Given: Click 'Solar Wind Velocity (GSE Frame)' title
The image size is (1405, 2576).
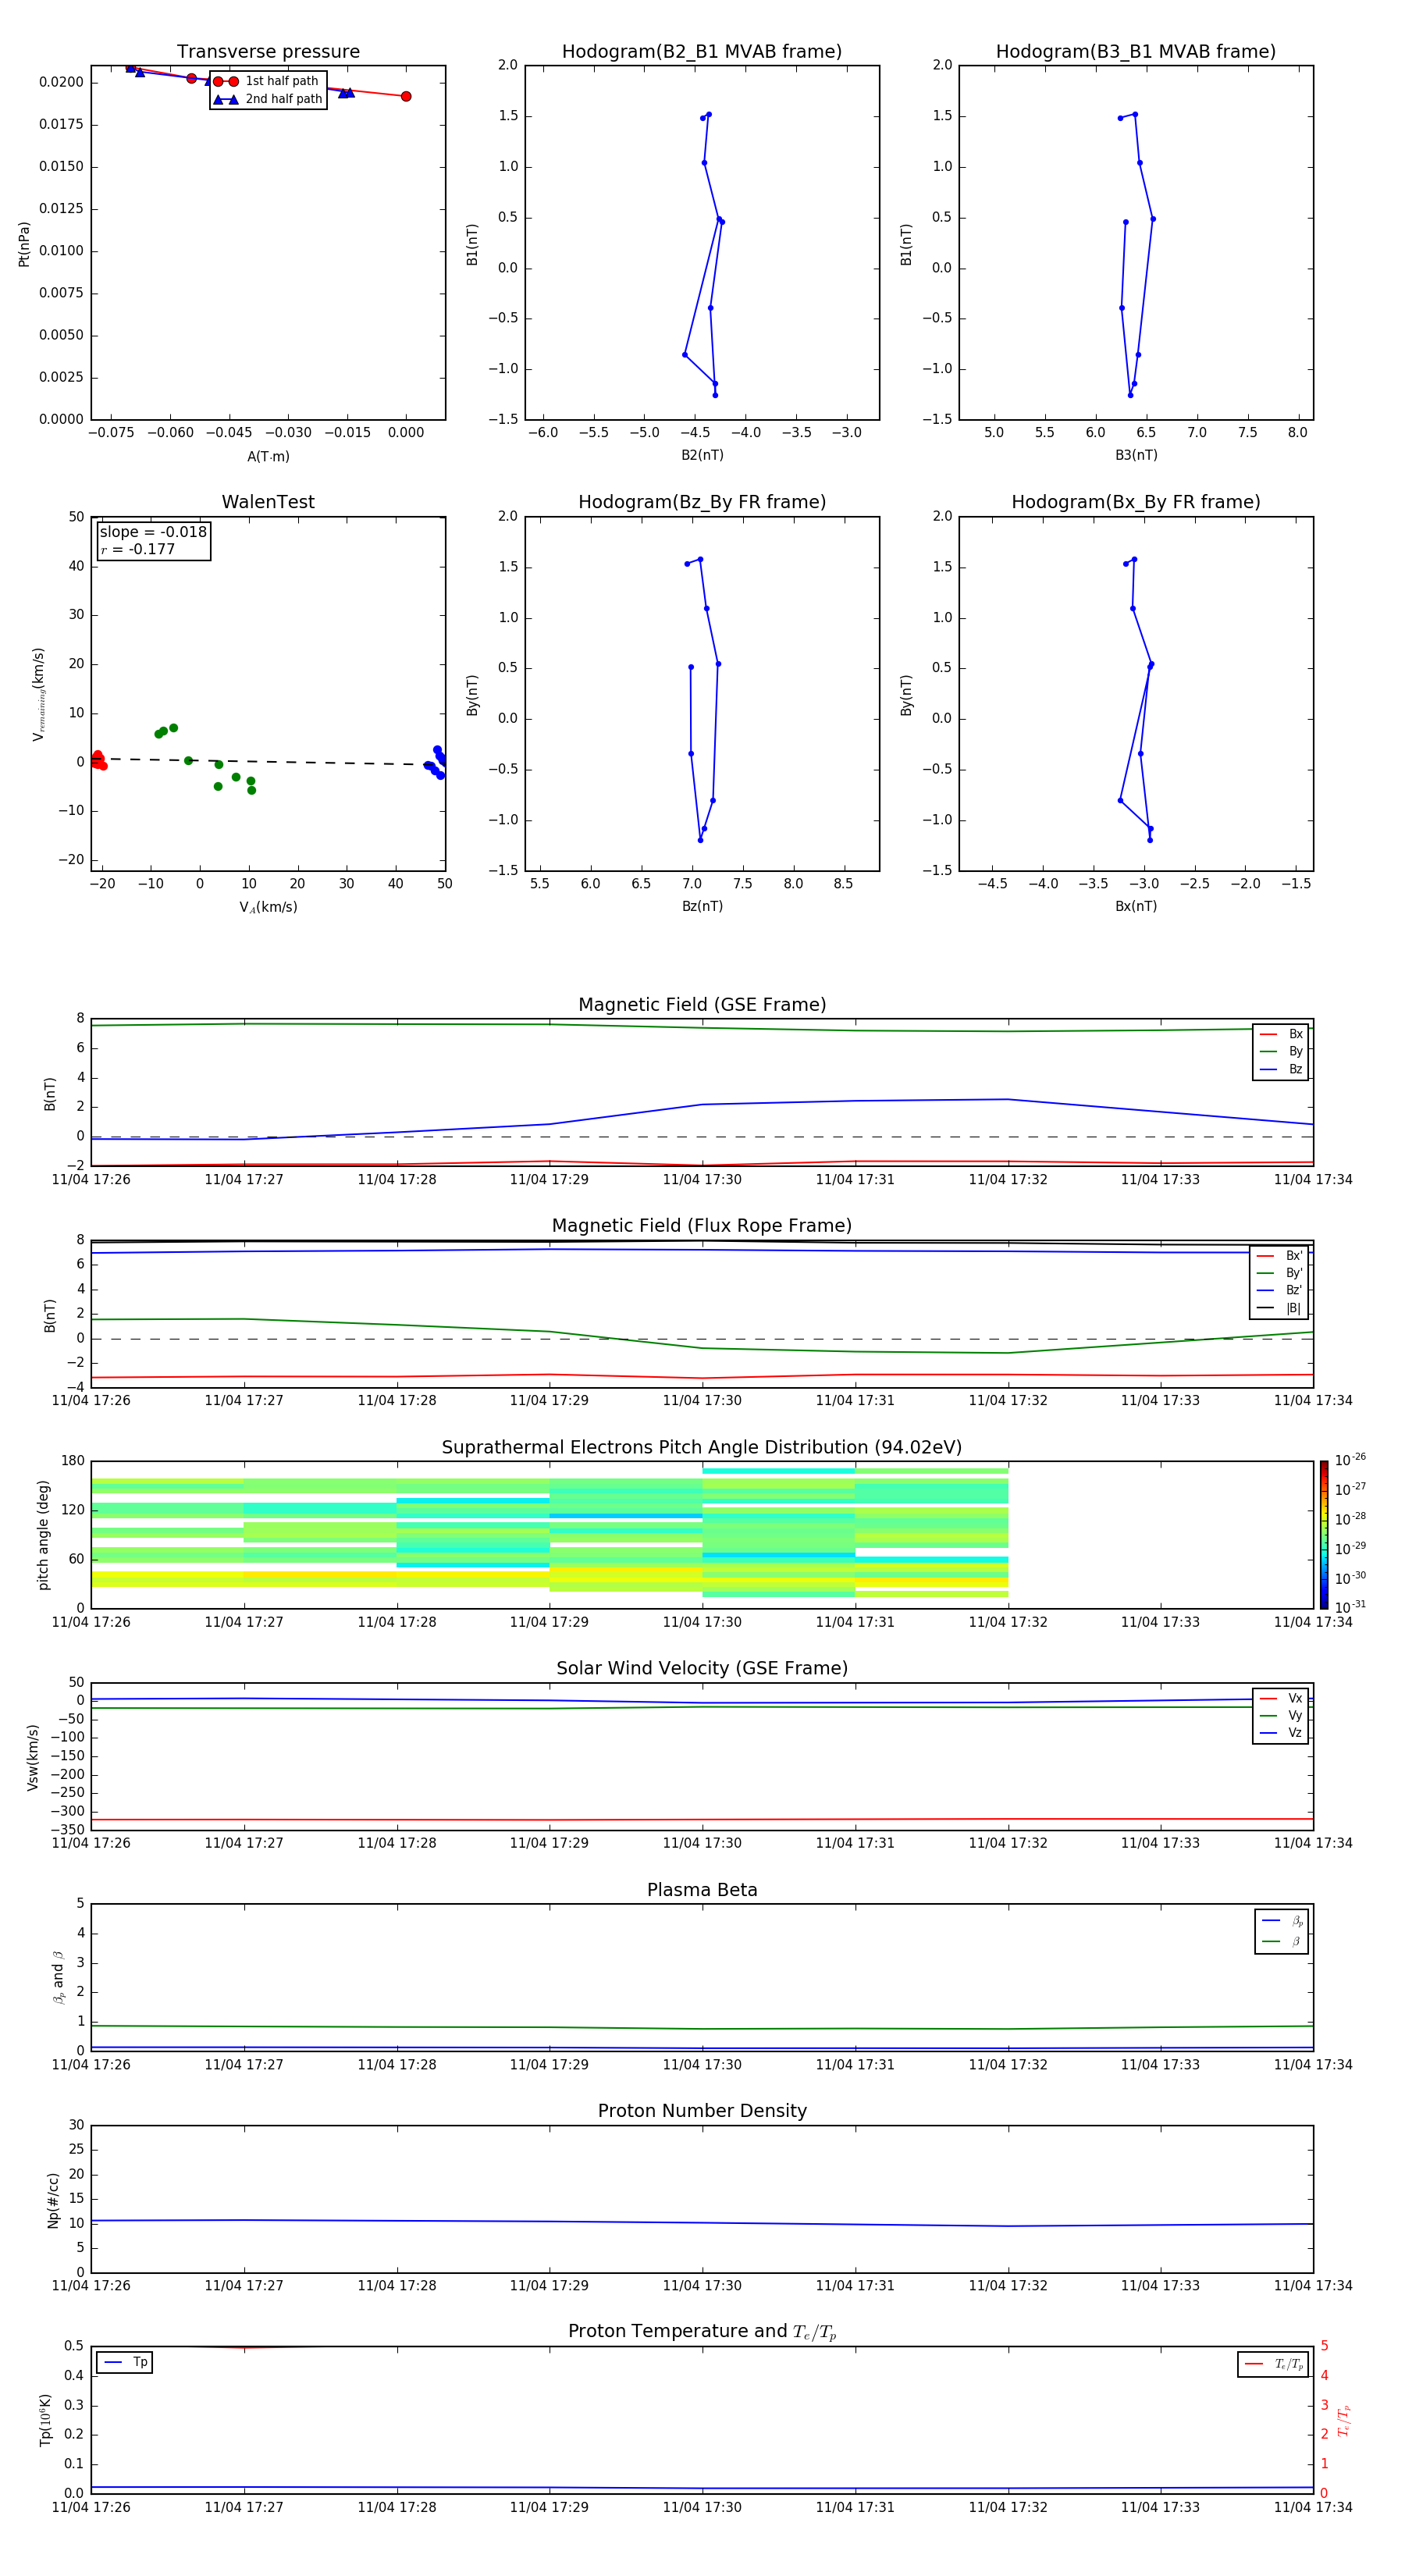Looking at the screenshot, I should 702,1668.
